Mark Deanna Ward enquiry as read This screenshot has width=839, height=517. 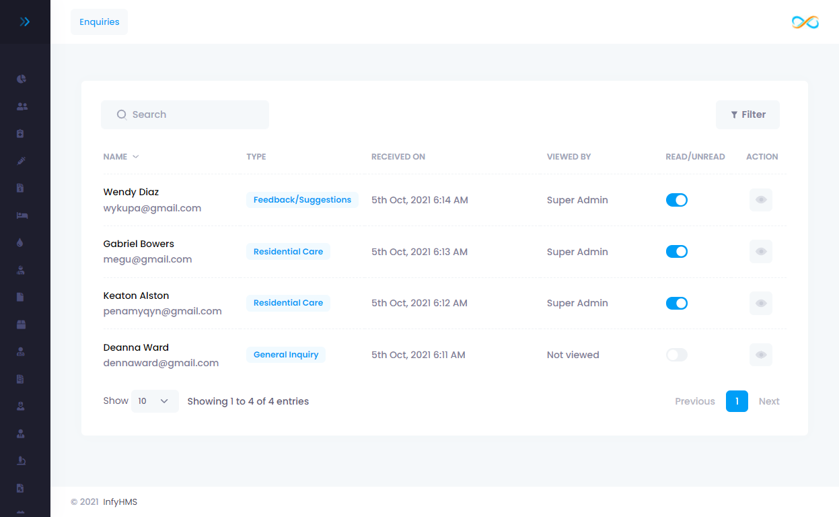coord(676,355)
